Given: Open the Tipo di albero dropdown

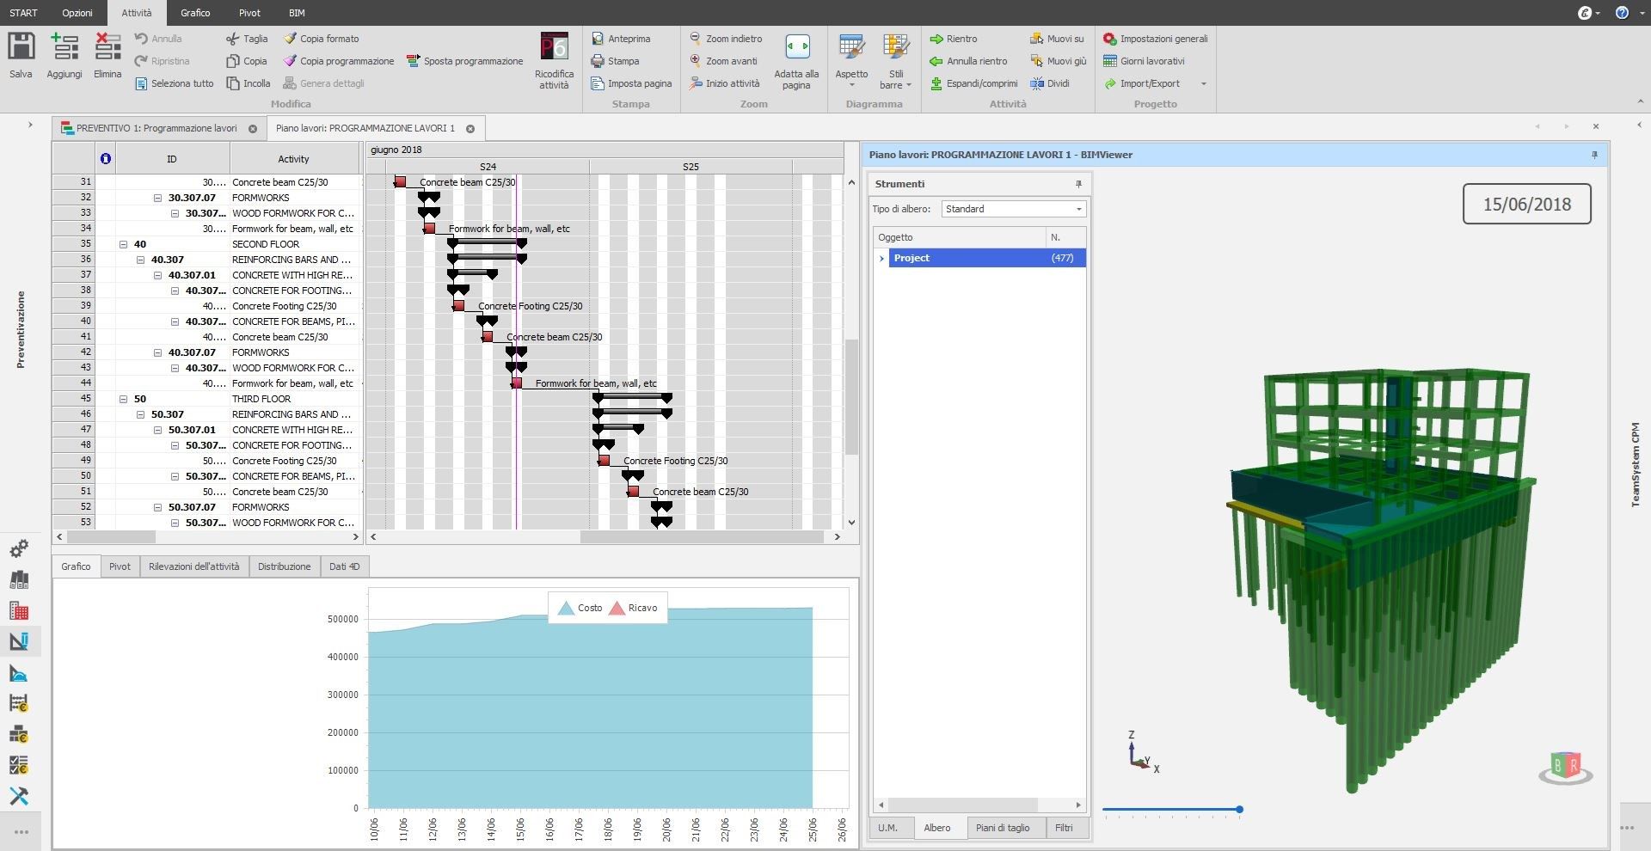Looking at the screenshot, I should point(1079,209).
